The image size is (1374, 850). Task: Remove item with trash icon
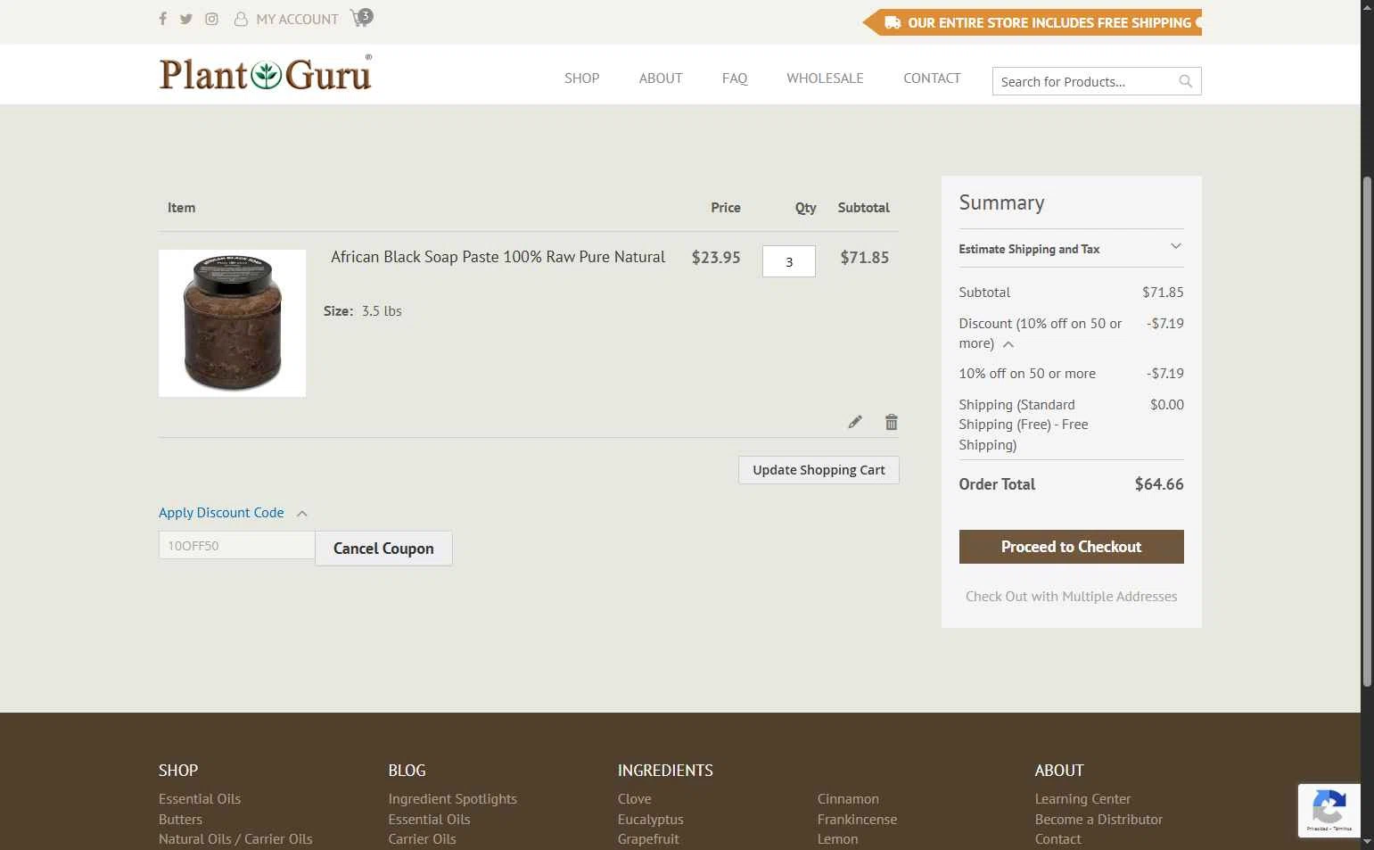[891, 422]
